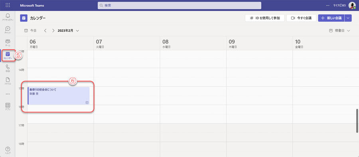
Task: Open the profile avatar menu
Action: pyautogui.click(x=352, y=5)
